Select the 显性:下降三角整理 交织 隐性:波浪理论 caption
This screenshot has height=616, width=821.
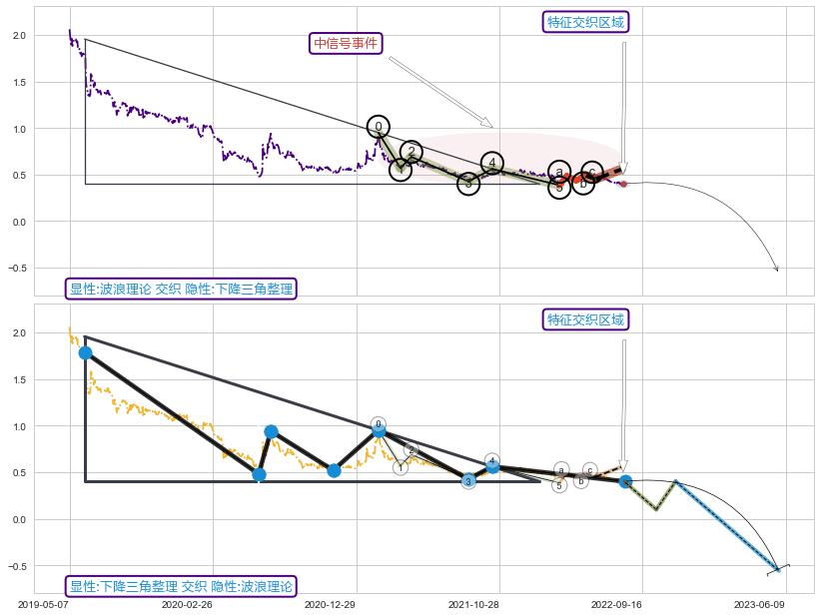181,586
